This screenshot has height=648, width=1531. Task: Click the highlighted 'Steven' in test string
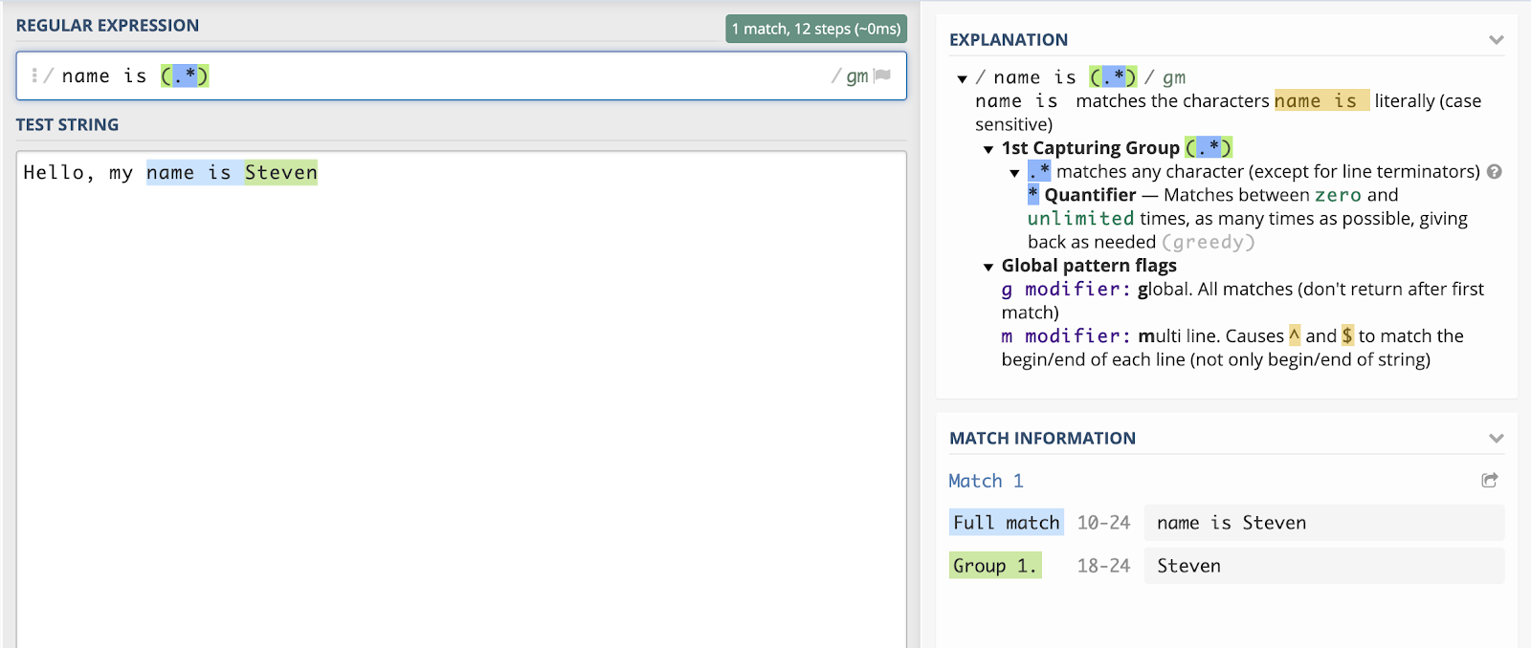click(280, 172)
